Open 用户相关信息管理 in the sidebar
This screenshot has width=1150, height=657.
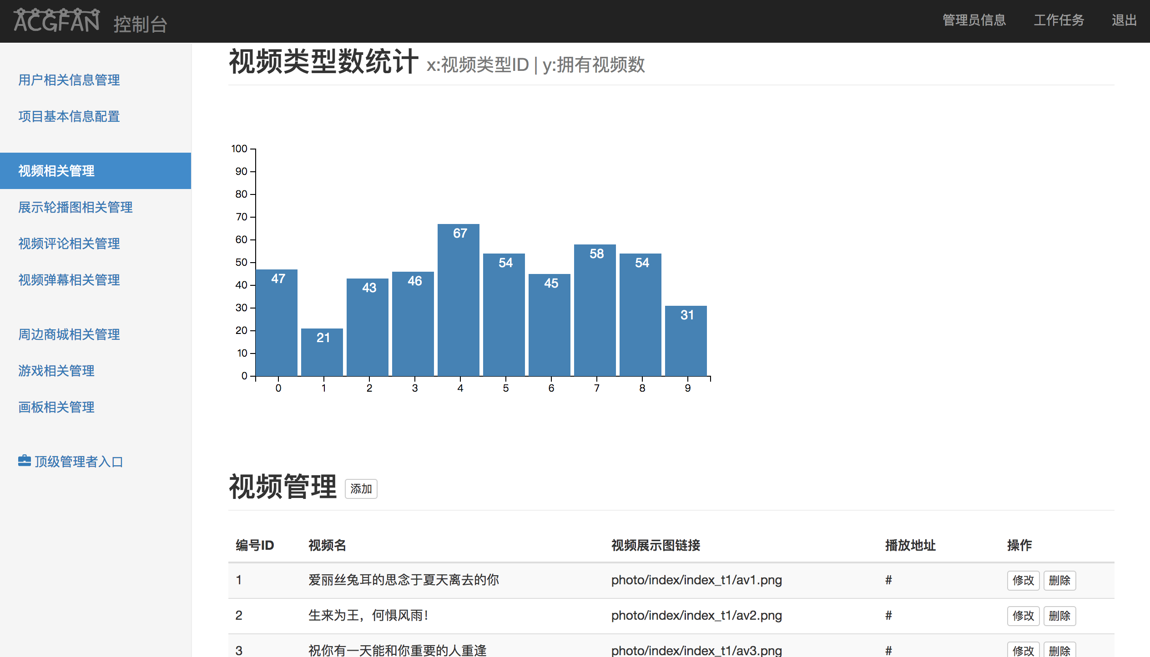click(x=69, y=80)
